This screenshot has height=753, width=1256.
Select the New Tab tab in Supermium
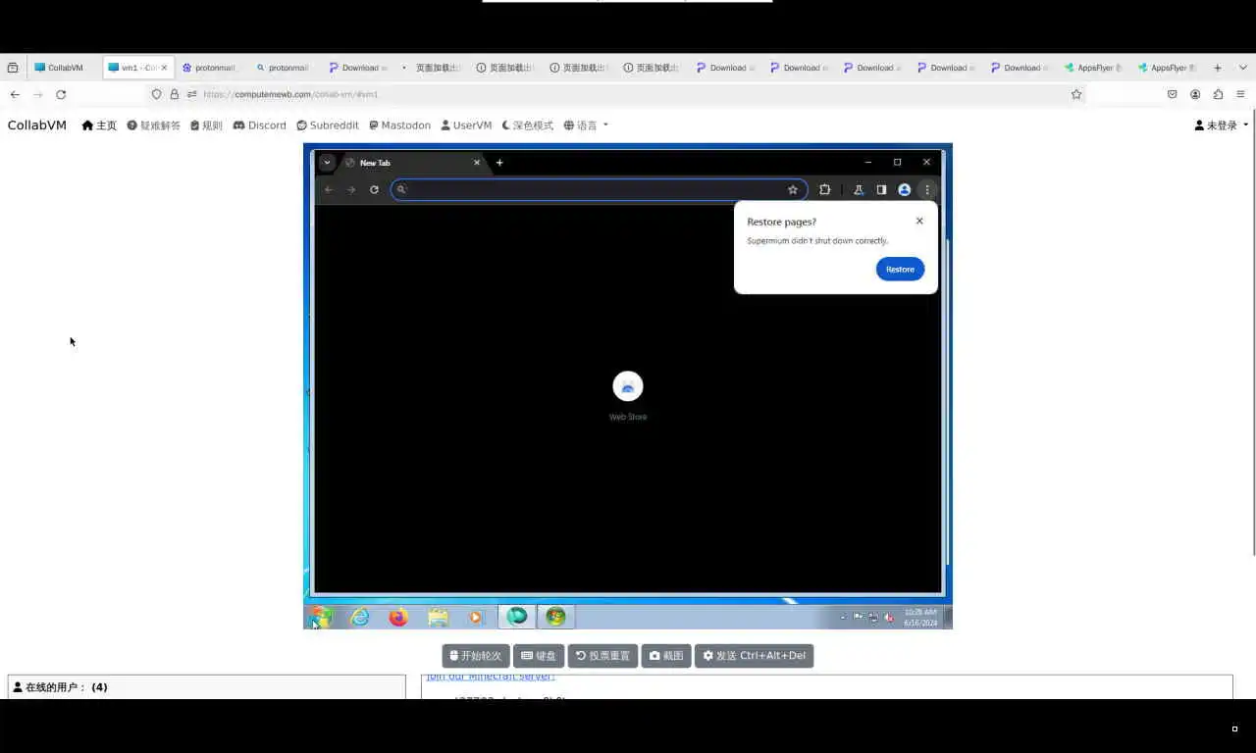coord(412,163)
